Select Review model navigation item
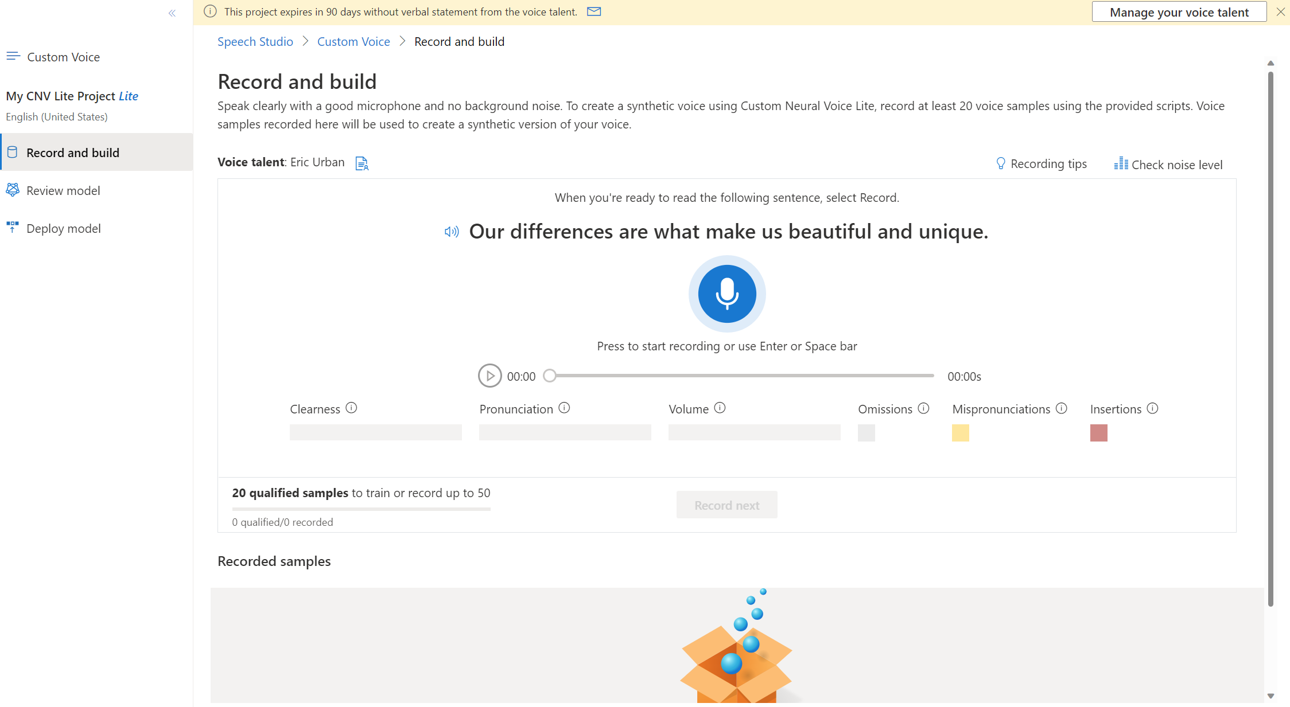The width and height of the screenshot is (1290, 707). pos(63,189)
